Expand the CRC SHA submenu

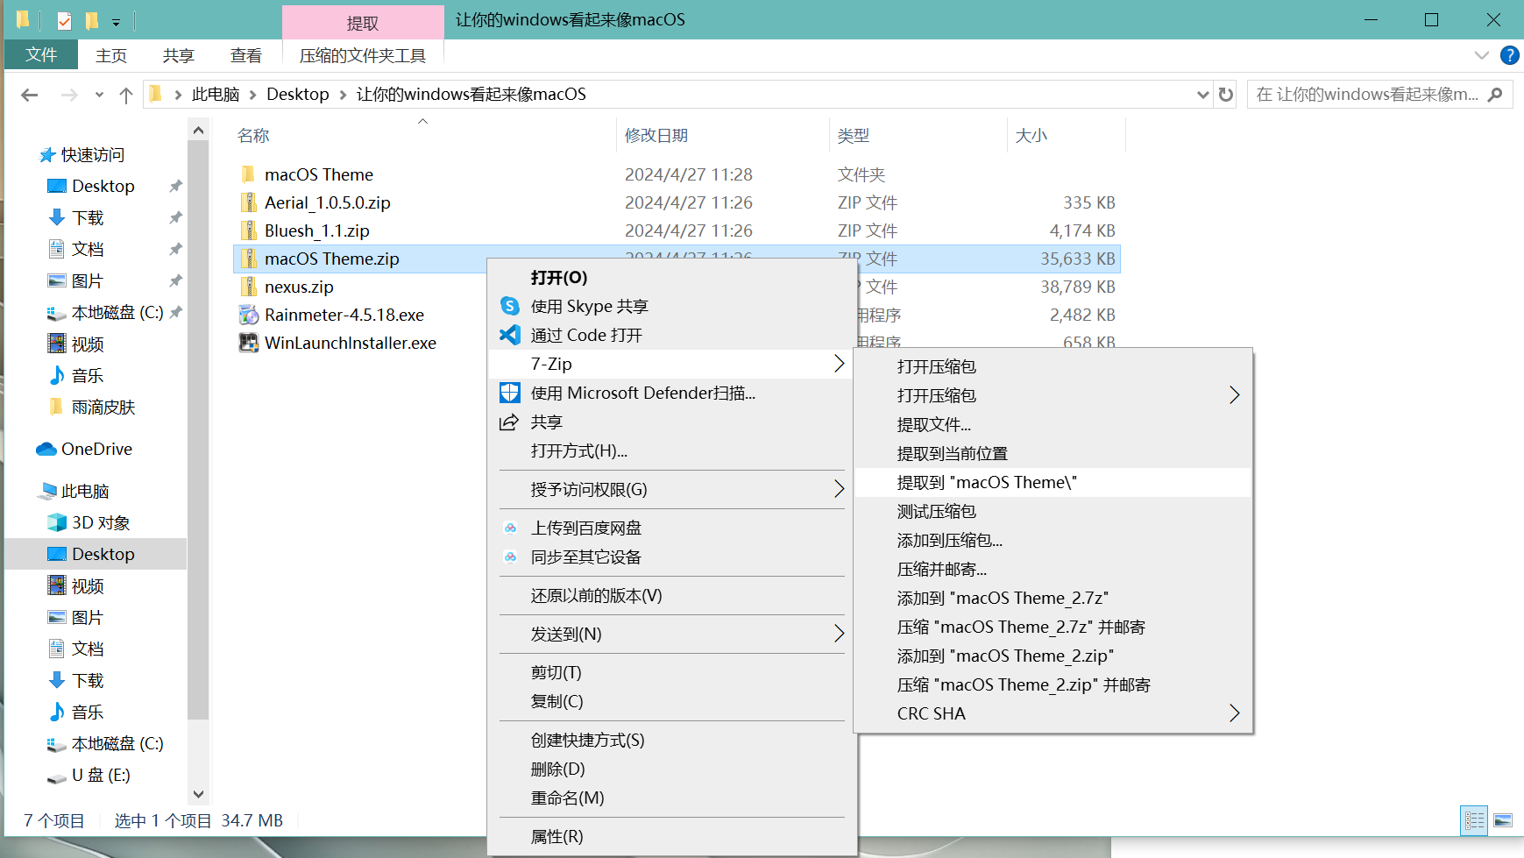coord(1233,713)
